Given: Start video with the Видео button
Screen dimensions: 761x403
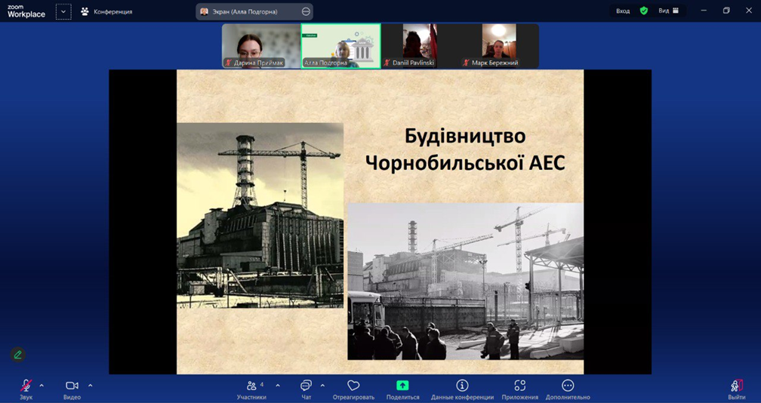Looking at the screenshot, I should [x=72, y=389].
